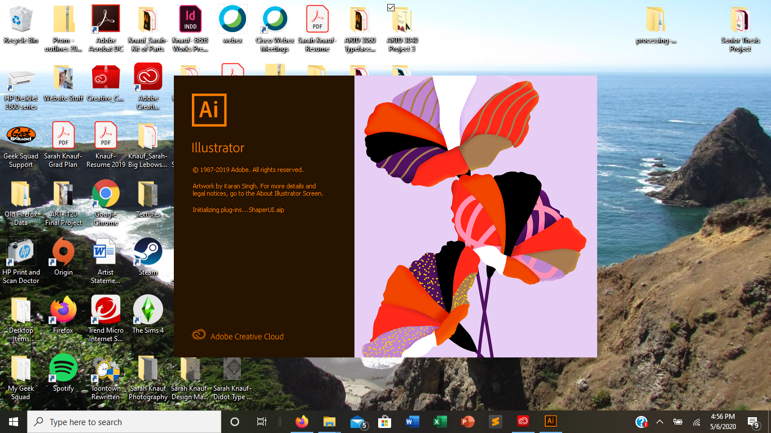The image size is (771, 433).
Task: Open Sublime Text from the taskbar
Action: (x=494, y=421)
